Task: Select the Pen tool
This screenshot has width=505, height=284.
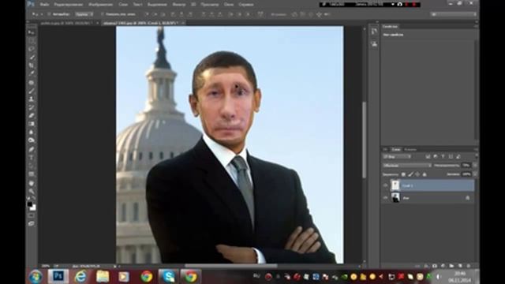Action: [x=32, y=149]
